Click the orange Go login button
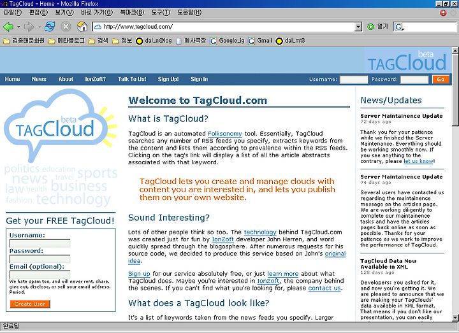Viewport: 459px width, 333px height. (x=441, y=79)
